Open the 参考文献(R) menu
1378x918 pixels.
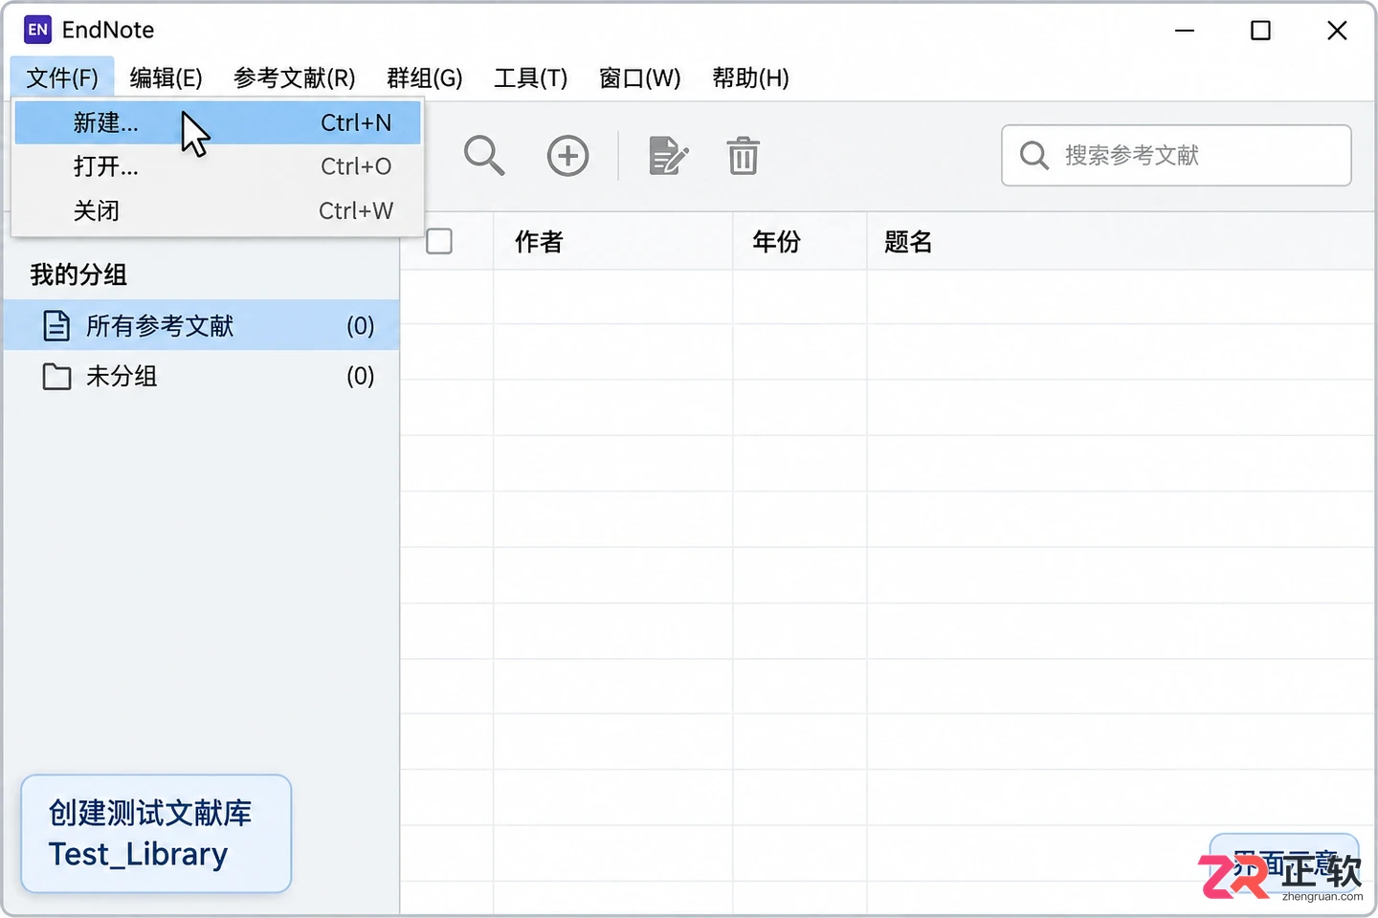coord(295,77)
